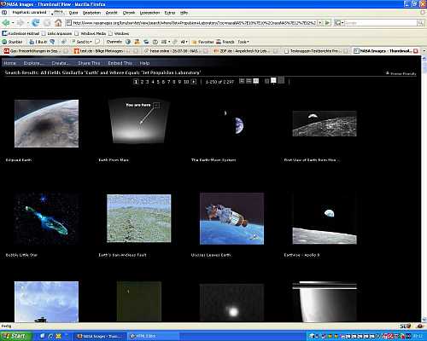Open the Chronik menu
The image size is (427, 341).
129,13
